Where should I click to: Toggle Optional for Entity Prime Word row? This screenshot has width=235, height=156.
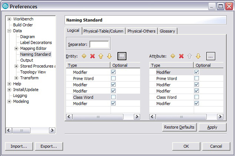point(113,78)
